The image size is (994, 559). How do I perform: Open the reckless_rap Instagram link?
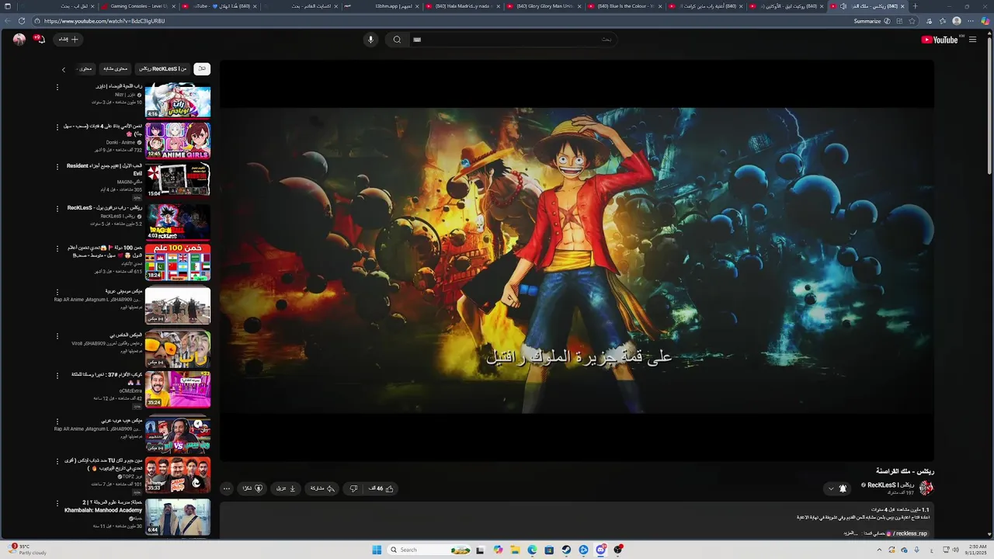(907, 533)
